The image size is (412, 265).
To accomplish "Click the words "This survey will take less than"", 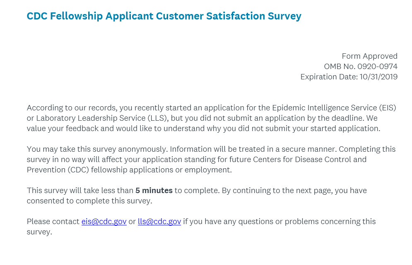I will point(80,191).
